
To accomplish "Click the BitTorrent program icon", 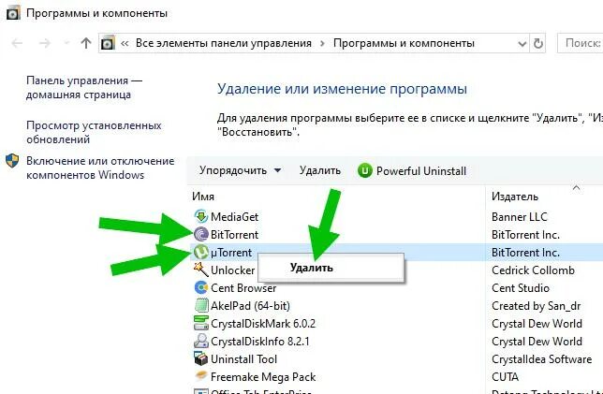I will [x=201, y=234].
